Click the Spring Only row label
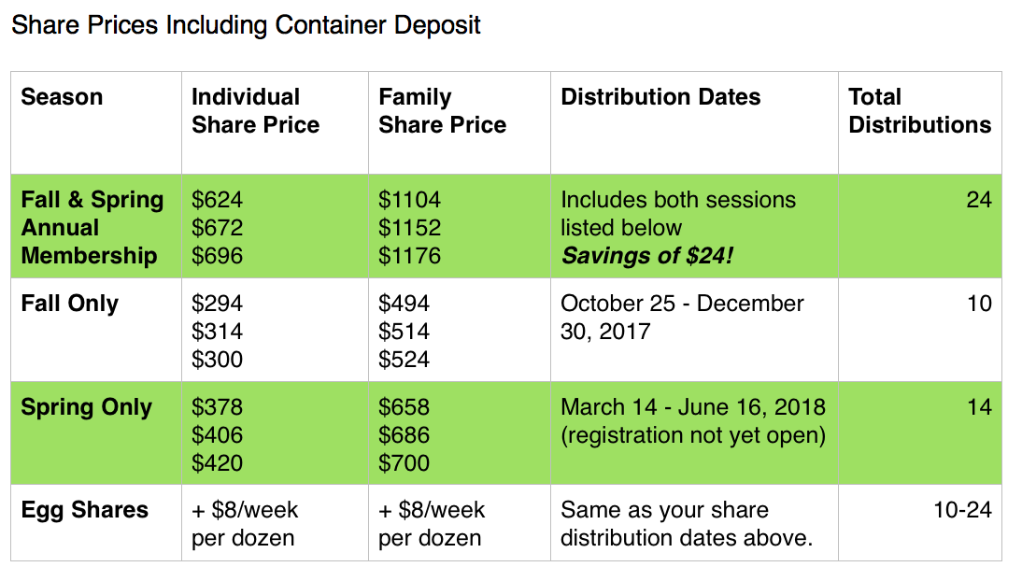 coord(86,407)
